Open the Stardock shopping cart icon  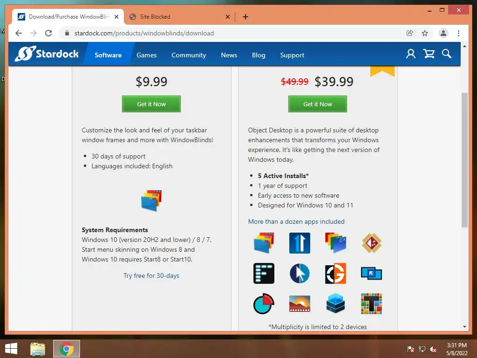tap(429, 54)
